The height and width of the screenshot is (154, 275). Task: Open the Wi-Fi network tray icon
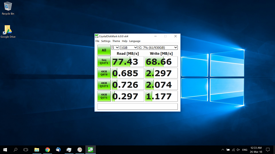(x=233, y=150)
